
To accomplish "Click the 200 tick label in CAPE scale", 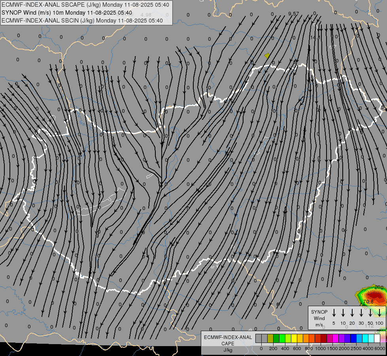I will click(273, 348).
